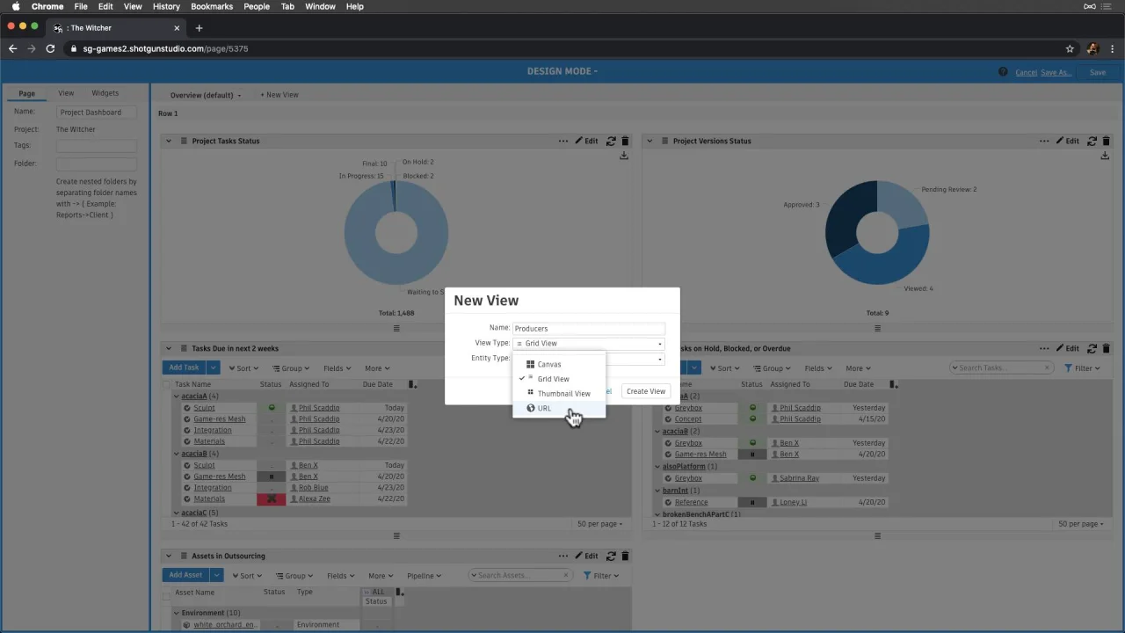Delete the Assets in Outsourcing widget
This screenshot has height=633, width=1125.
point(625,557)
